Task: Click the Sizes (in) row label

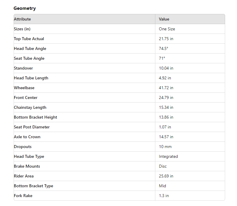Action: [22, 29]
